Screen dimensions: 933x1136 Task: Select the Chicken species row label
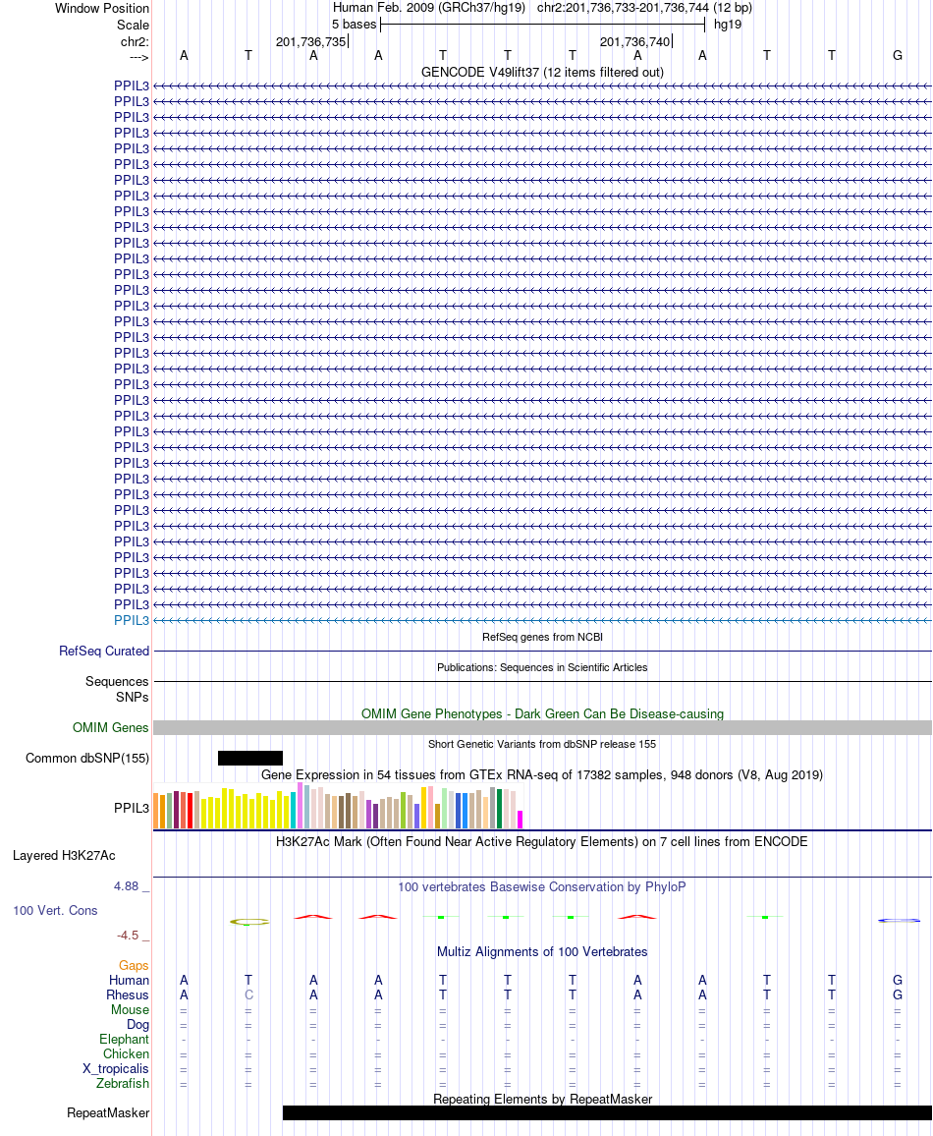(126, 1054)
